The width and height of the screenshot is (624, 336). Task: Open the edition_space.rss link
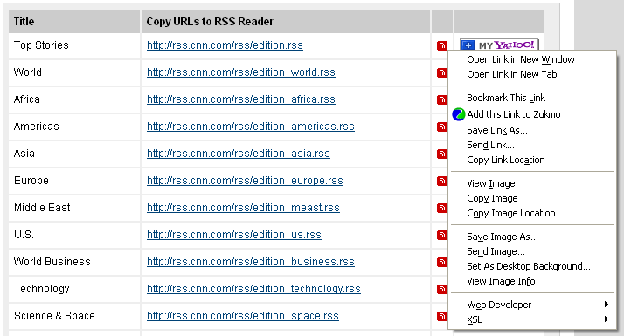point(243,316)
